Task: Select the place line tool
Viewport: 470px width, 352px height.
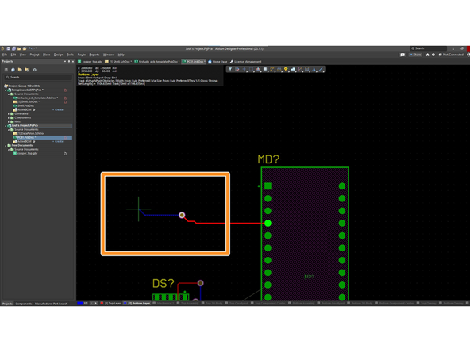Action: point(321,70)
